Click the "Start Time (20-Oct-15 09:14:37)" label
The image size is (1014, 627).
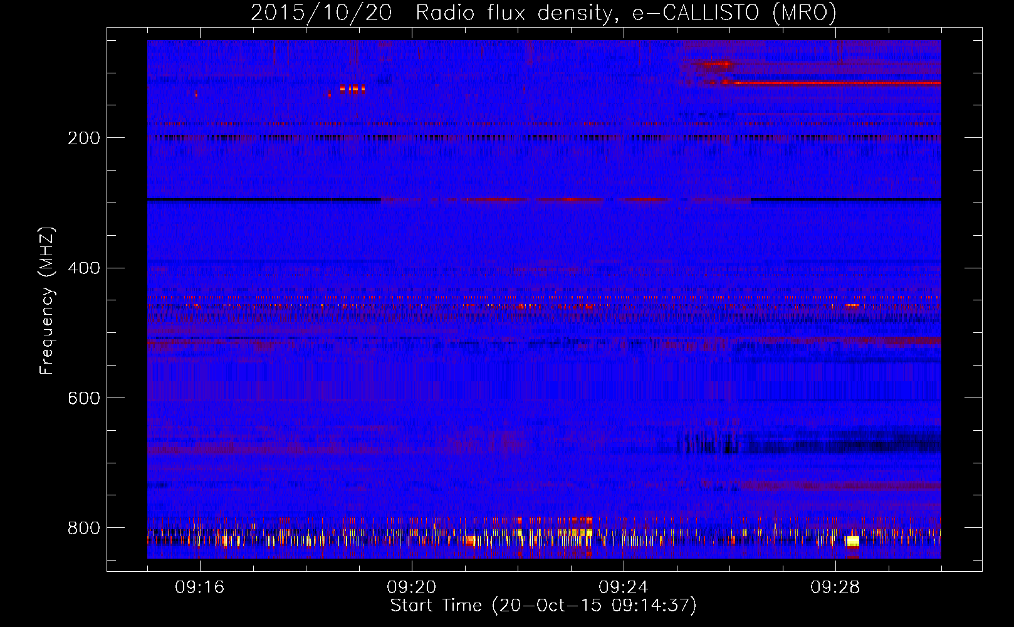tap(543, 606)
